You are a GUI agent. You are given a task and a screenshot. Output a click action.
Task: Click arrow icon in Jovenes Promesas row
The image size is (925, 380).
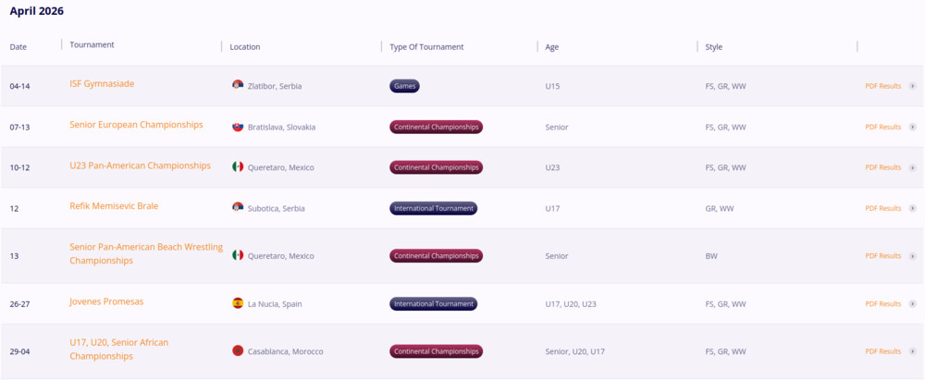pyautogui.click(x=913, y=303)
